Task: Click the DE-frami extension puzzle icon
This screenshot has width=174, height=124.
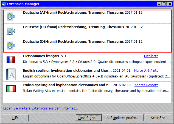Action: click(11, 45)
